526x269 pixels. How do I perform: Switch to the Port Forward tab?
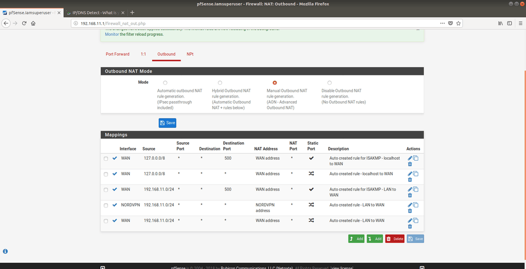117,54
